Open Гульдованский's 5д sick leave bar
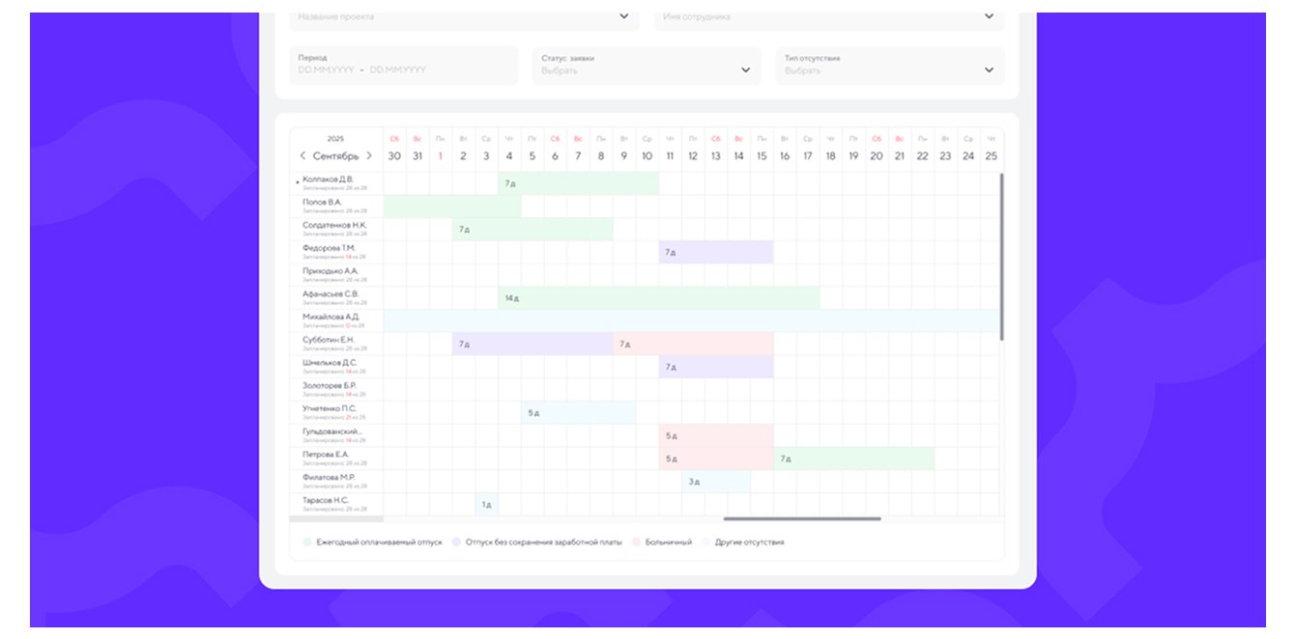 point(716,436)
